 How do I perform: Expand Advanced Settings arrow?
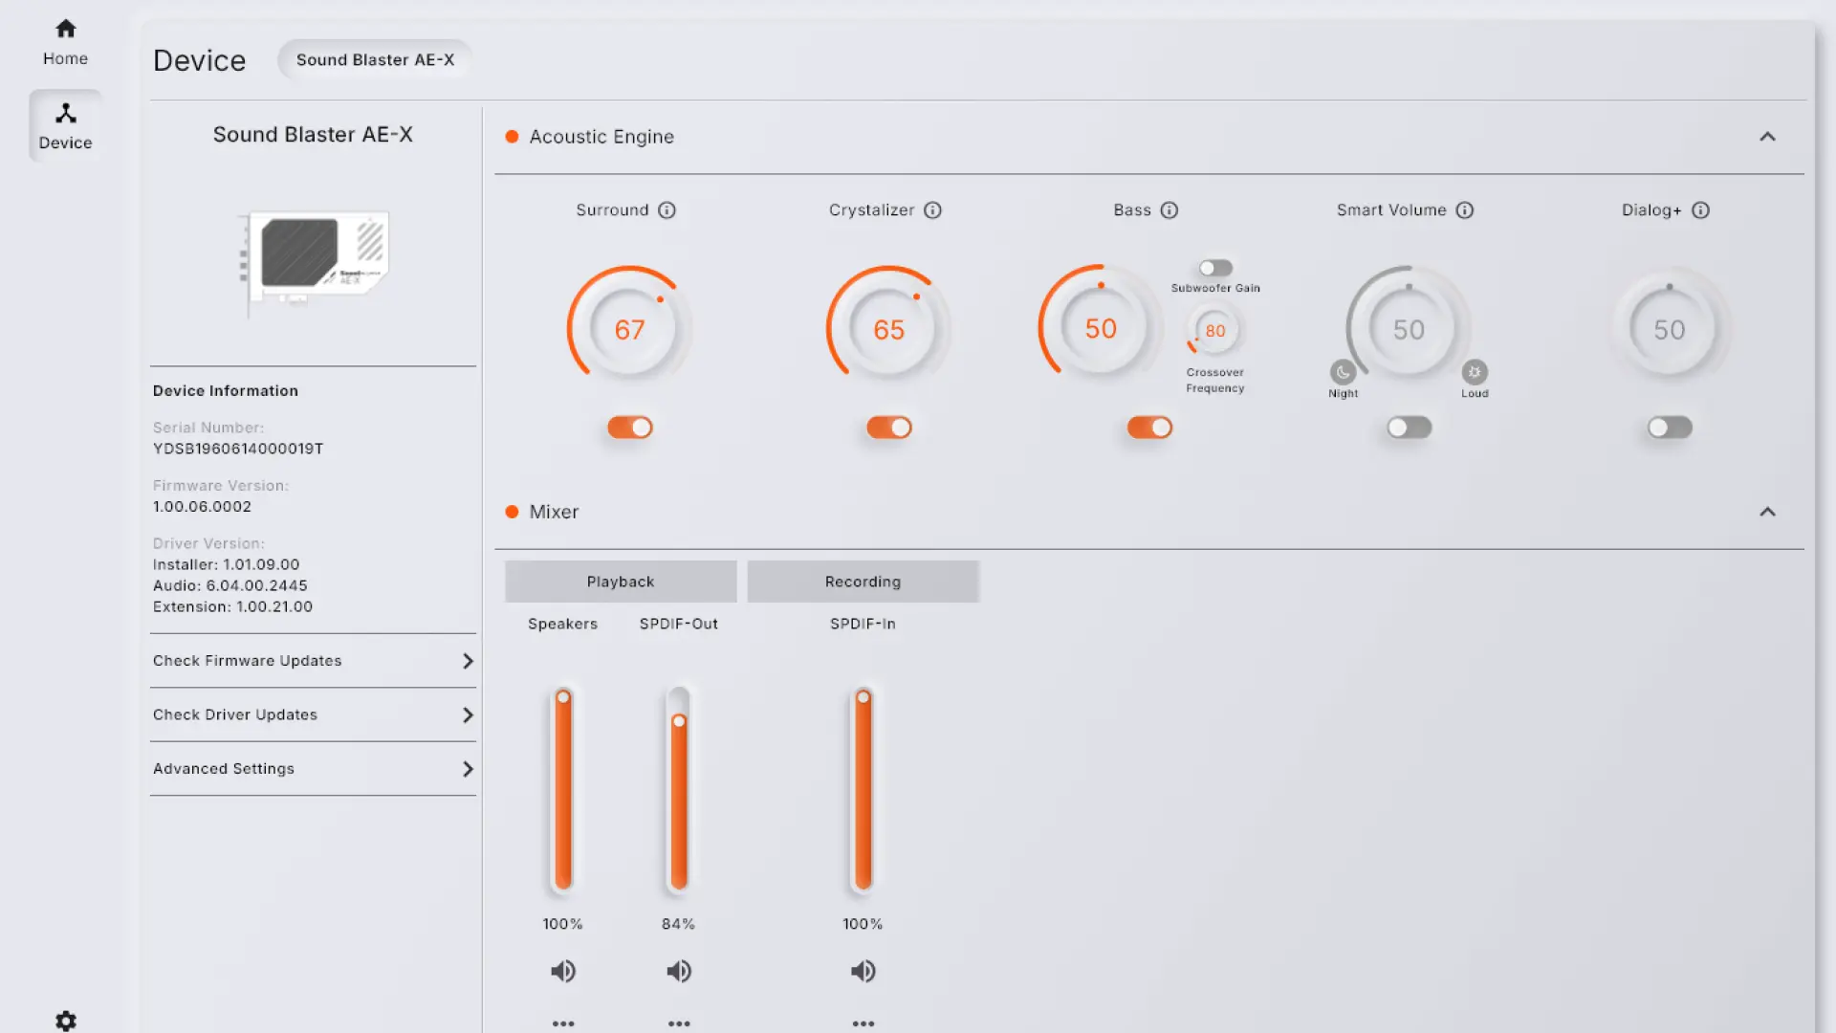click(468, 769)
